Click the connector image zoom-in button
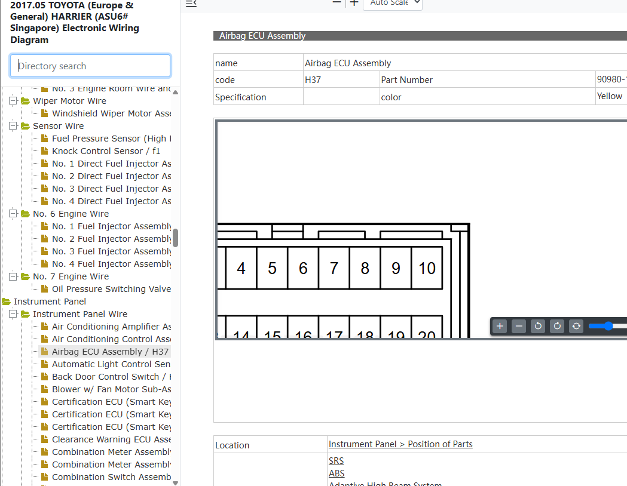Viewport: 627px width, 486px height. click(x=500, y=326)
